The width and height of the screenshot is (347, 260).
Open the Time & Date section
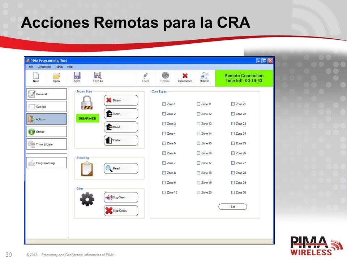click(47, 144)
